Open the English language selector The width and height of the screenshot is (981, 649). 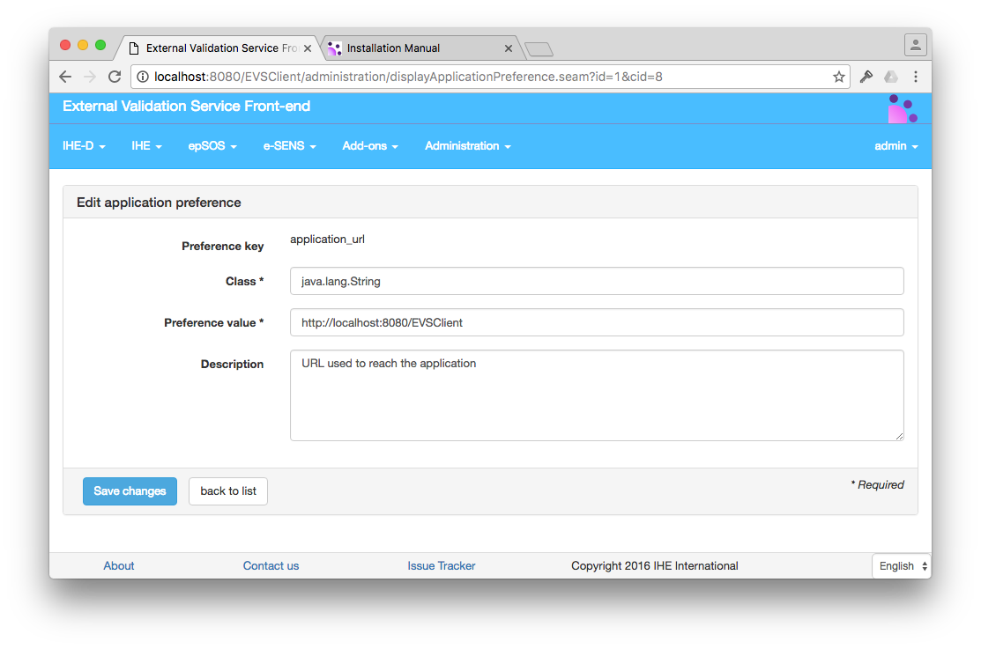tap(901, 565)
